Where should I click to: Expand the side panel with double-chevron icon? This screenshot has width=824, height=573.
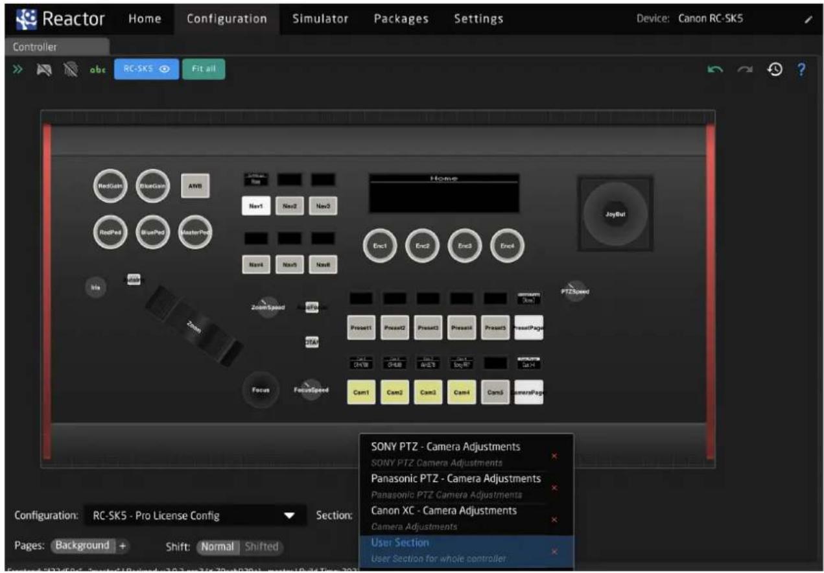pyautogui.click(x=18, y=69)
